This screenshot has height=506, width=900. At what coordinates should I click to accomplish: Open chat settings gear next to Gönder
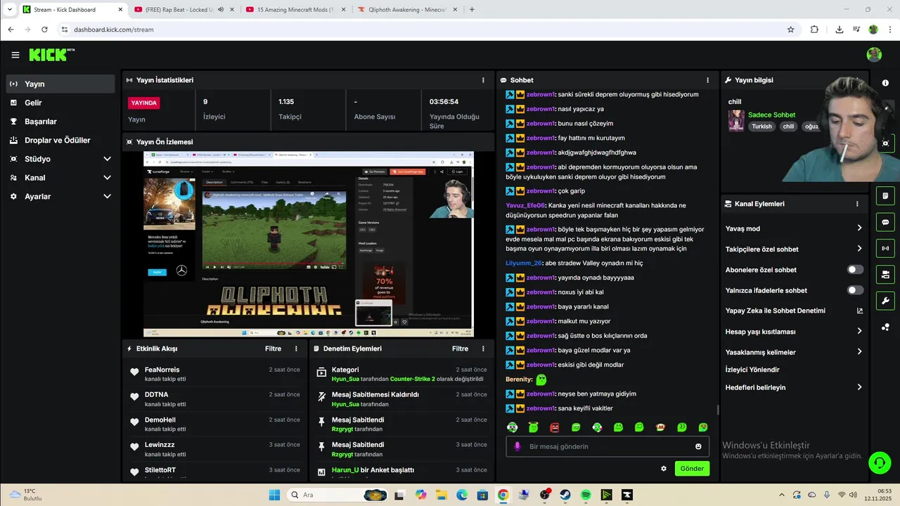(x=663, y=468)
